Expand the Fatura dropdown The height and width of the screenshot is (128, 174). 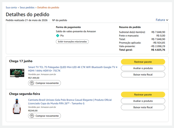pos(162,20)
